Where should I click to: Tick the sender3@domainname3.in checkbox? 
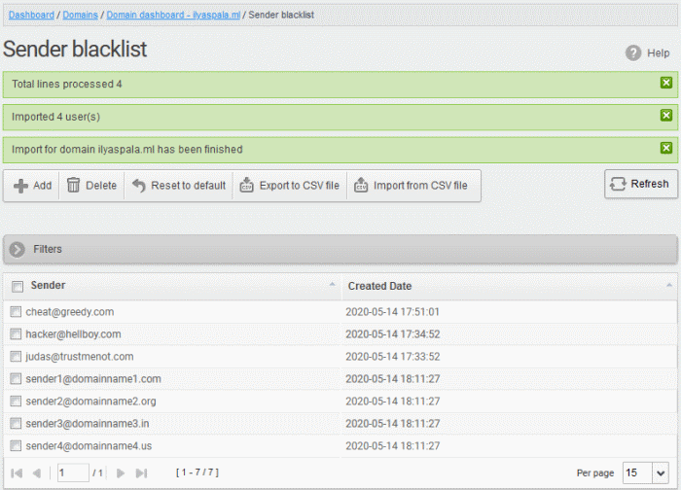click(x=16, y=423)
